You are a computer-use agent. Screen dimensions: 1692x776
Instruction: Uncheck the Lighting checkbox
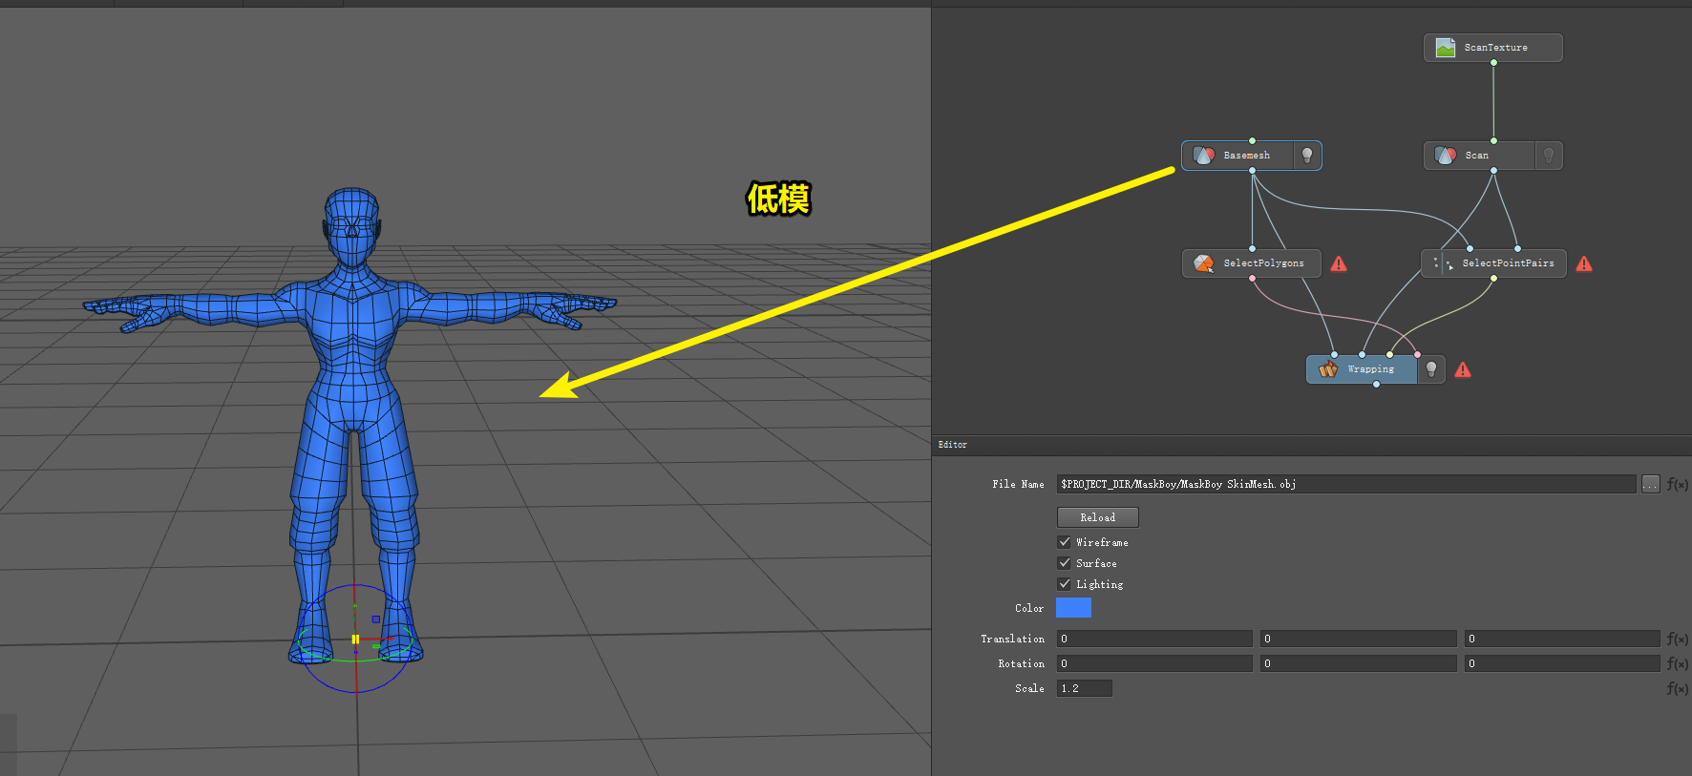tap(1064, 584)
